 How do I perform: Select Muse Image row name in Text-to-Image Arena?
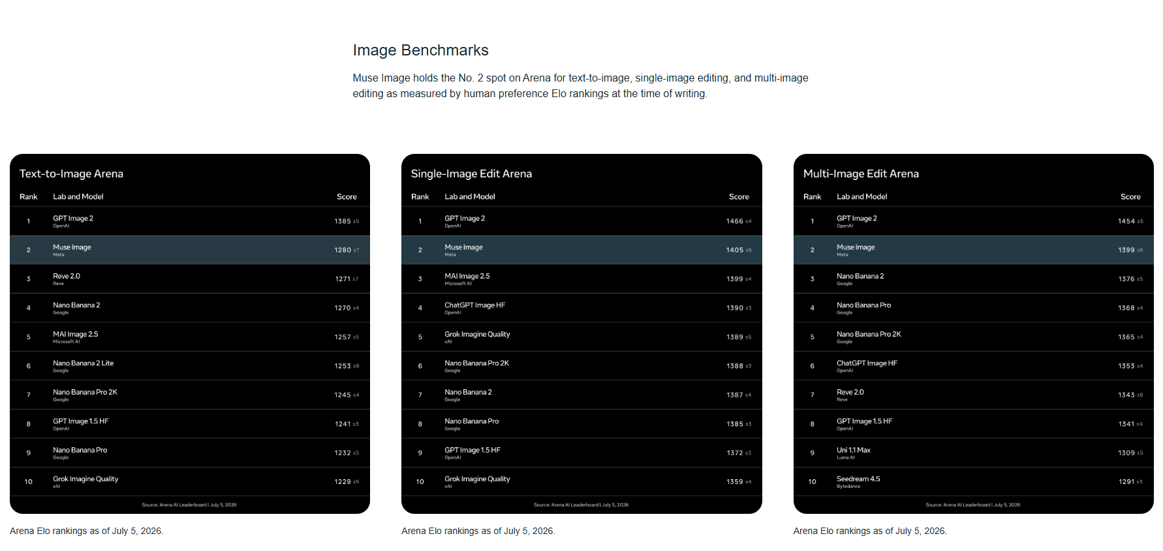72,247
